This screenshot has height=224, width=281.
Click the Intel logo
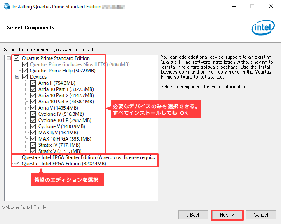pyautogui.click(x=263, y=28)
